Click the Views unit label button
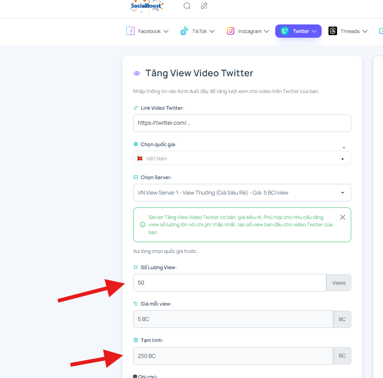The width and height of the screenshot is (383, 378). pyautogui.click(x=338, y=283)
